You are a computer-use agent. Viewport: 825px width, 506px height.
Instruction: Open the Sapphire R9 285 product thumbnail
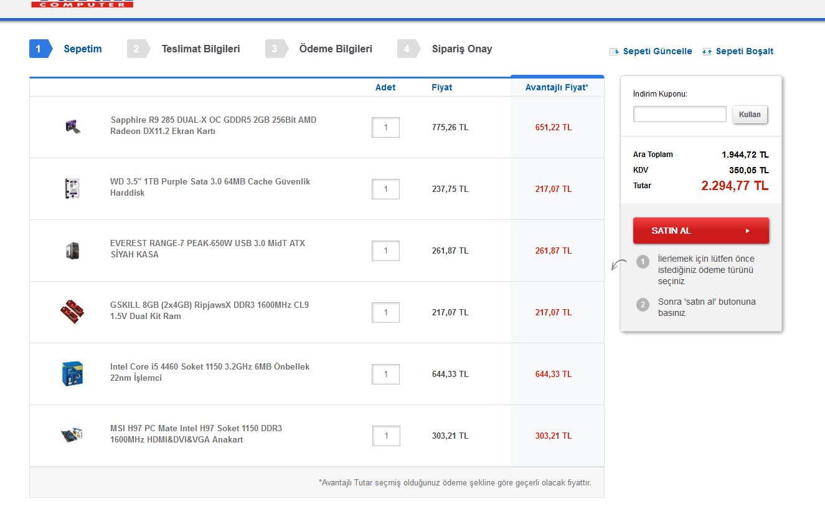[73, 126]
